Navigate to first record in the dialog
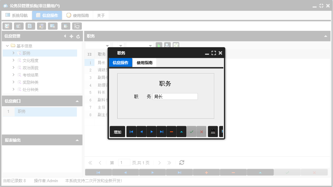This screenshot has height=187, width=333. [131, 131]
